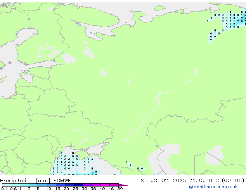Select the dark blue 25–30 mm legend swatch

78,185
